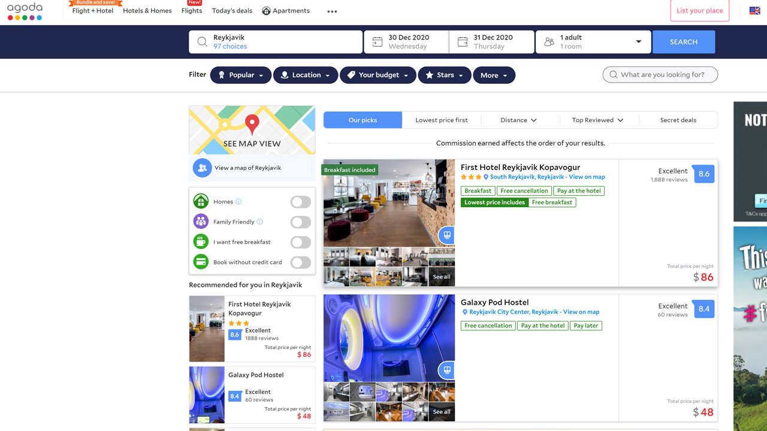Open Today's deals menu item
The height and width of the screenshot is (431, 767).
coord(232,11)
